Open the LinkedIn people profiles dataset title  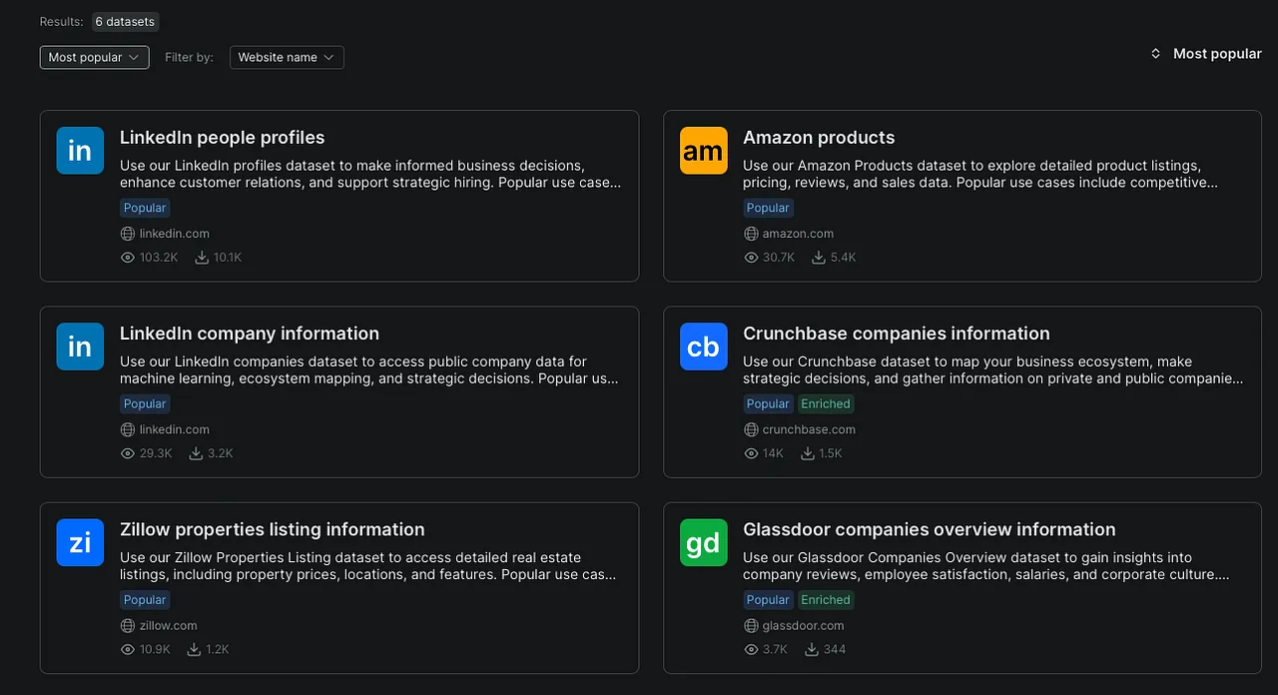(222, 138)
